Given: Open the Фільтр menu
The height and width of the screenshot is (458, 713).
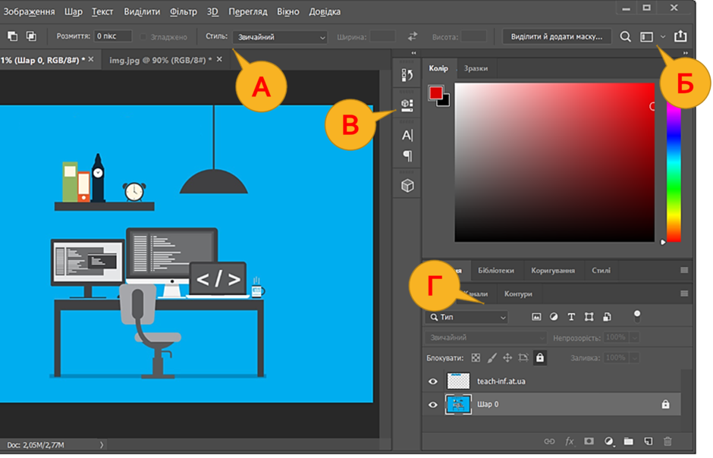Looking at the screenshot, I should (x=184, y=12).
